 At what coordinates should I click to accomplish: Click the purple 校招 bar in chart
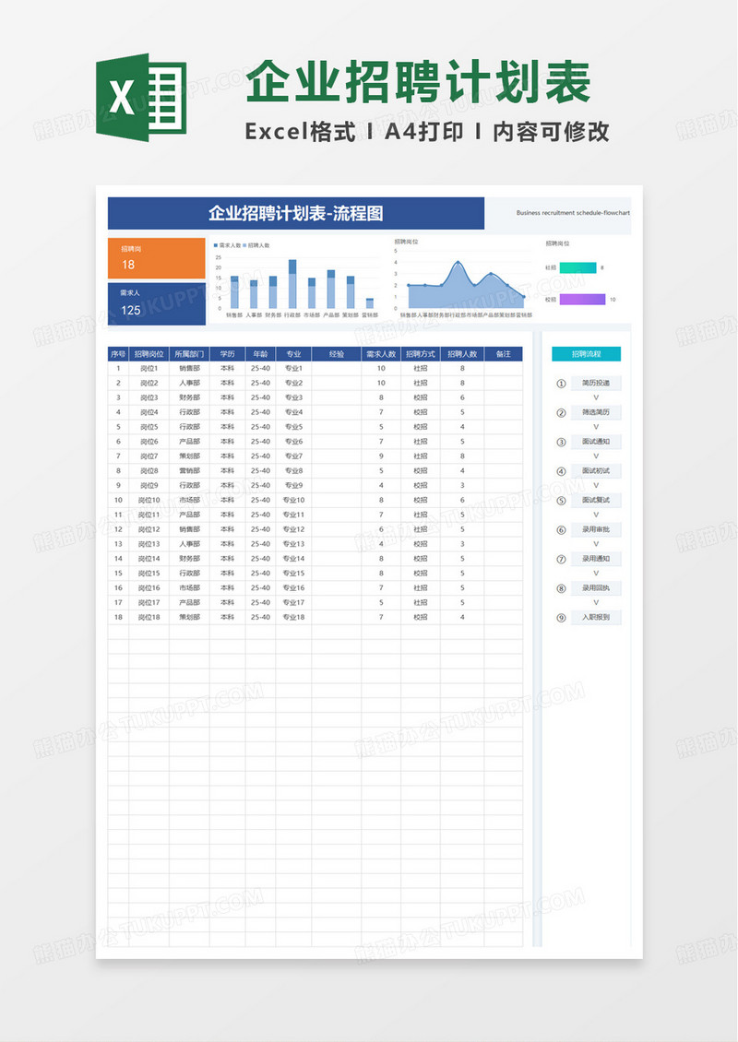point(582,299)
